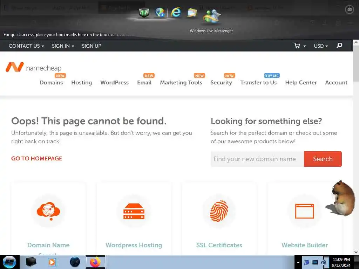Open the media player taskbar icon
Screen dimensions: 359x269
click(52, 262)
